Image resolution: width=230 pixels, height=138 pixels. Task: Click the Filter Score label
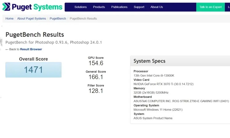point(96,86)
